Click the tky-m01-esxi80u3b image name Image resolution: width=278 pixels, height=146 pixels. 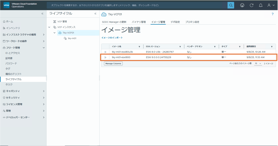122,52
